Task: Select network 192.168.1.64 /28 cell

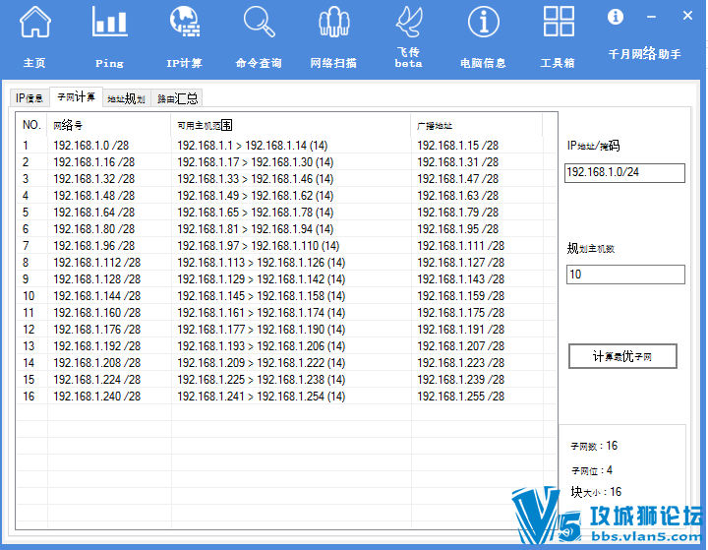Action: 94,213
